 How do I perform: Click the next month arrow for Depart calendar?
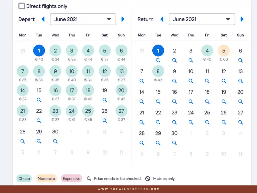(x=123, y=19)
